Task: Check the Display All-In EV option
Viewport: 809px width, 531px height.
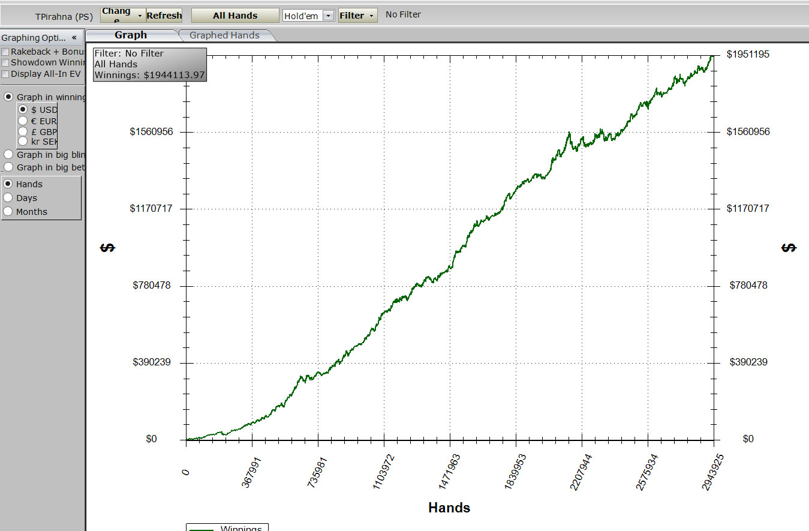Action: (5, 74)
